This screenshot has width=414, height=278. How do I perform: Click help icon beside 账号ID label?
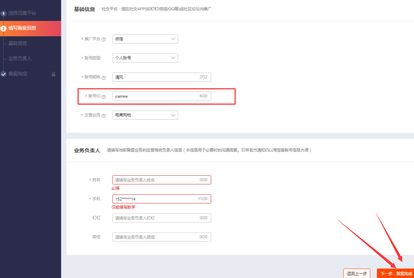click(x=104, y=97)
